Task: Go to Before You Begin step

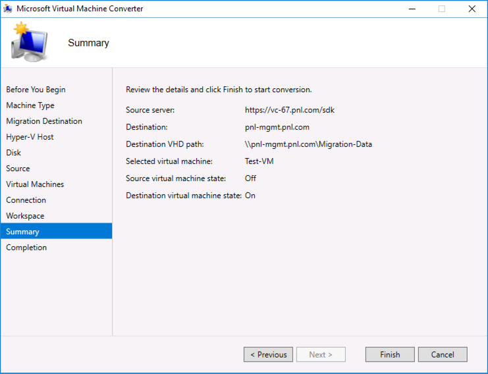Action: tap(36, 90)
